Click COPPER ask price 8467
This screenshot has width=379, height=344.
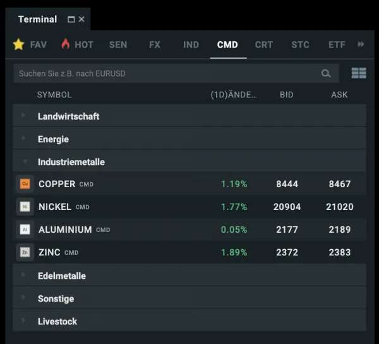(x=339, y=184)
